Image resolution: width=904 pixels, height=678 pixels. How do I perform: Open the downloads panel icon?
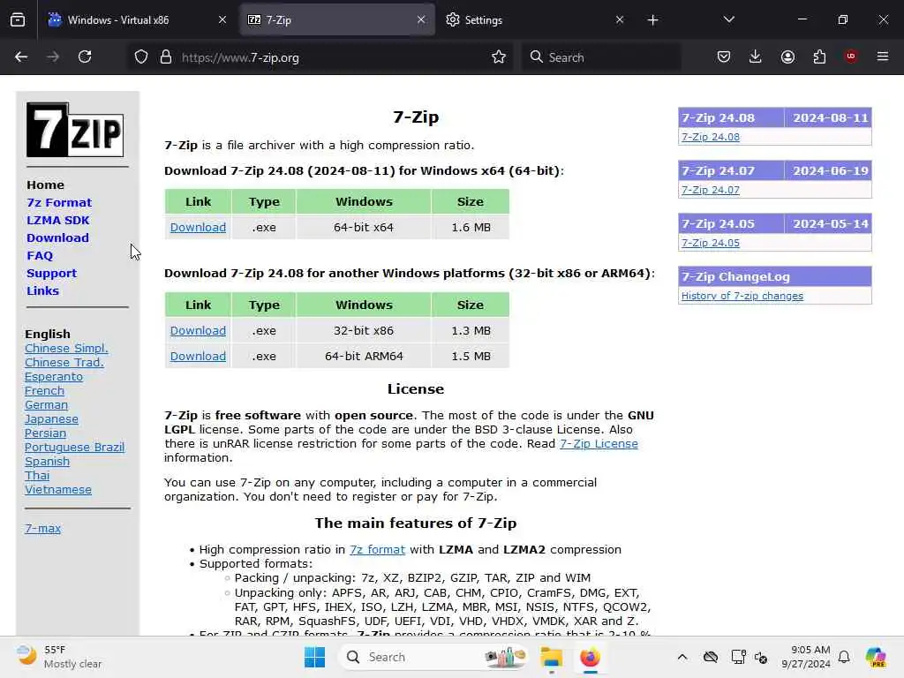pyautogui.click(x=756, y=57)
